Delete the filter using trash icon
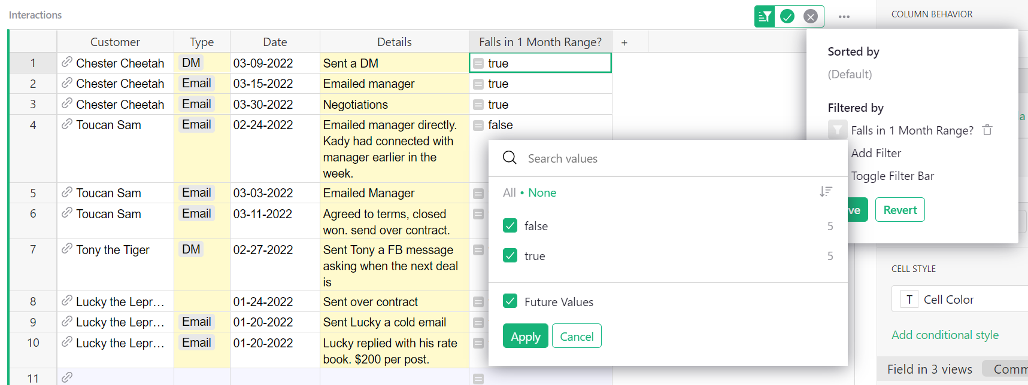The width and height of the screenshot is (1028, 385). [x=987, y=130]
